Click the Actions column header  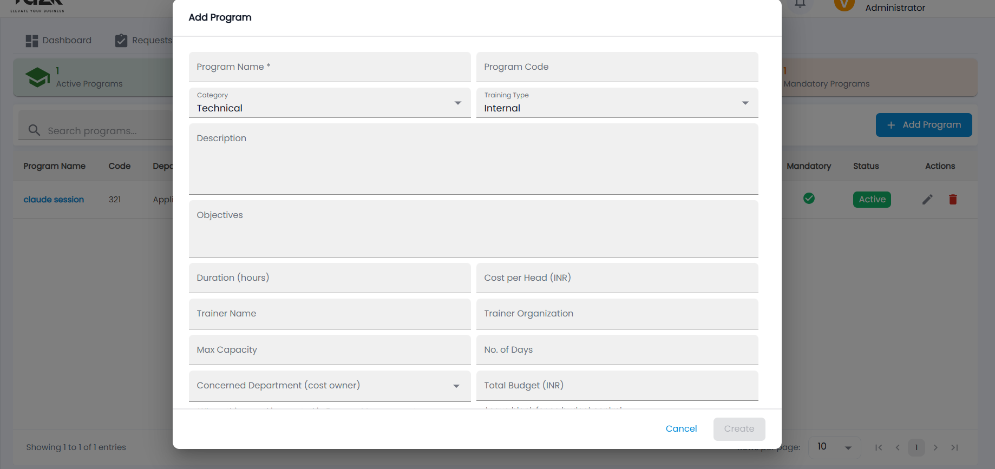click(x=940, y=166)
